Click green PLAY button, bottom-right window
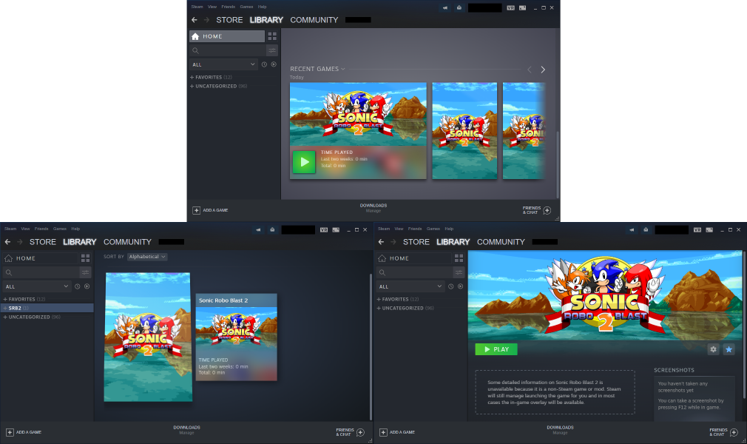 pos(496,349)
